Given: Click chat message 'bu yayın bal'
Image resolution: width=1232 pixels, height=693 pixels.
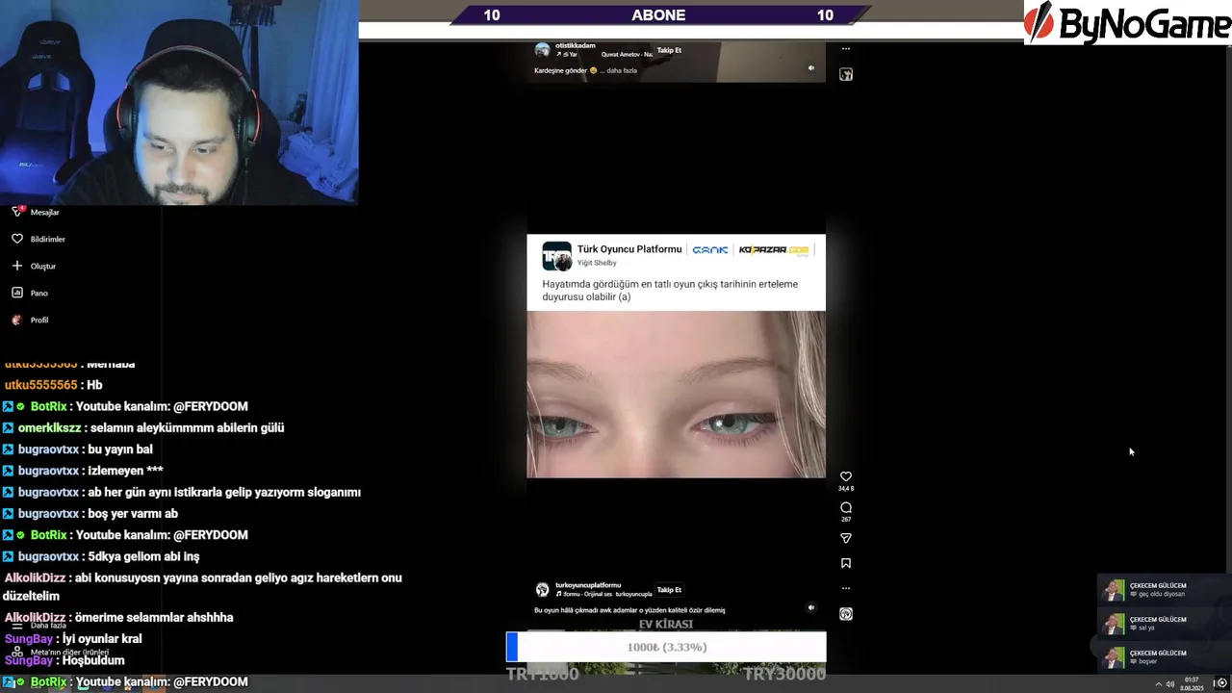Looking at the screenshot, I should [120, 449].
